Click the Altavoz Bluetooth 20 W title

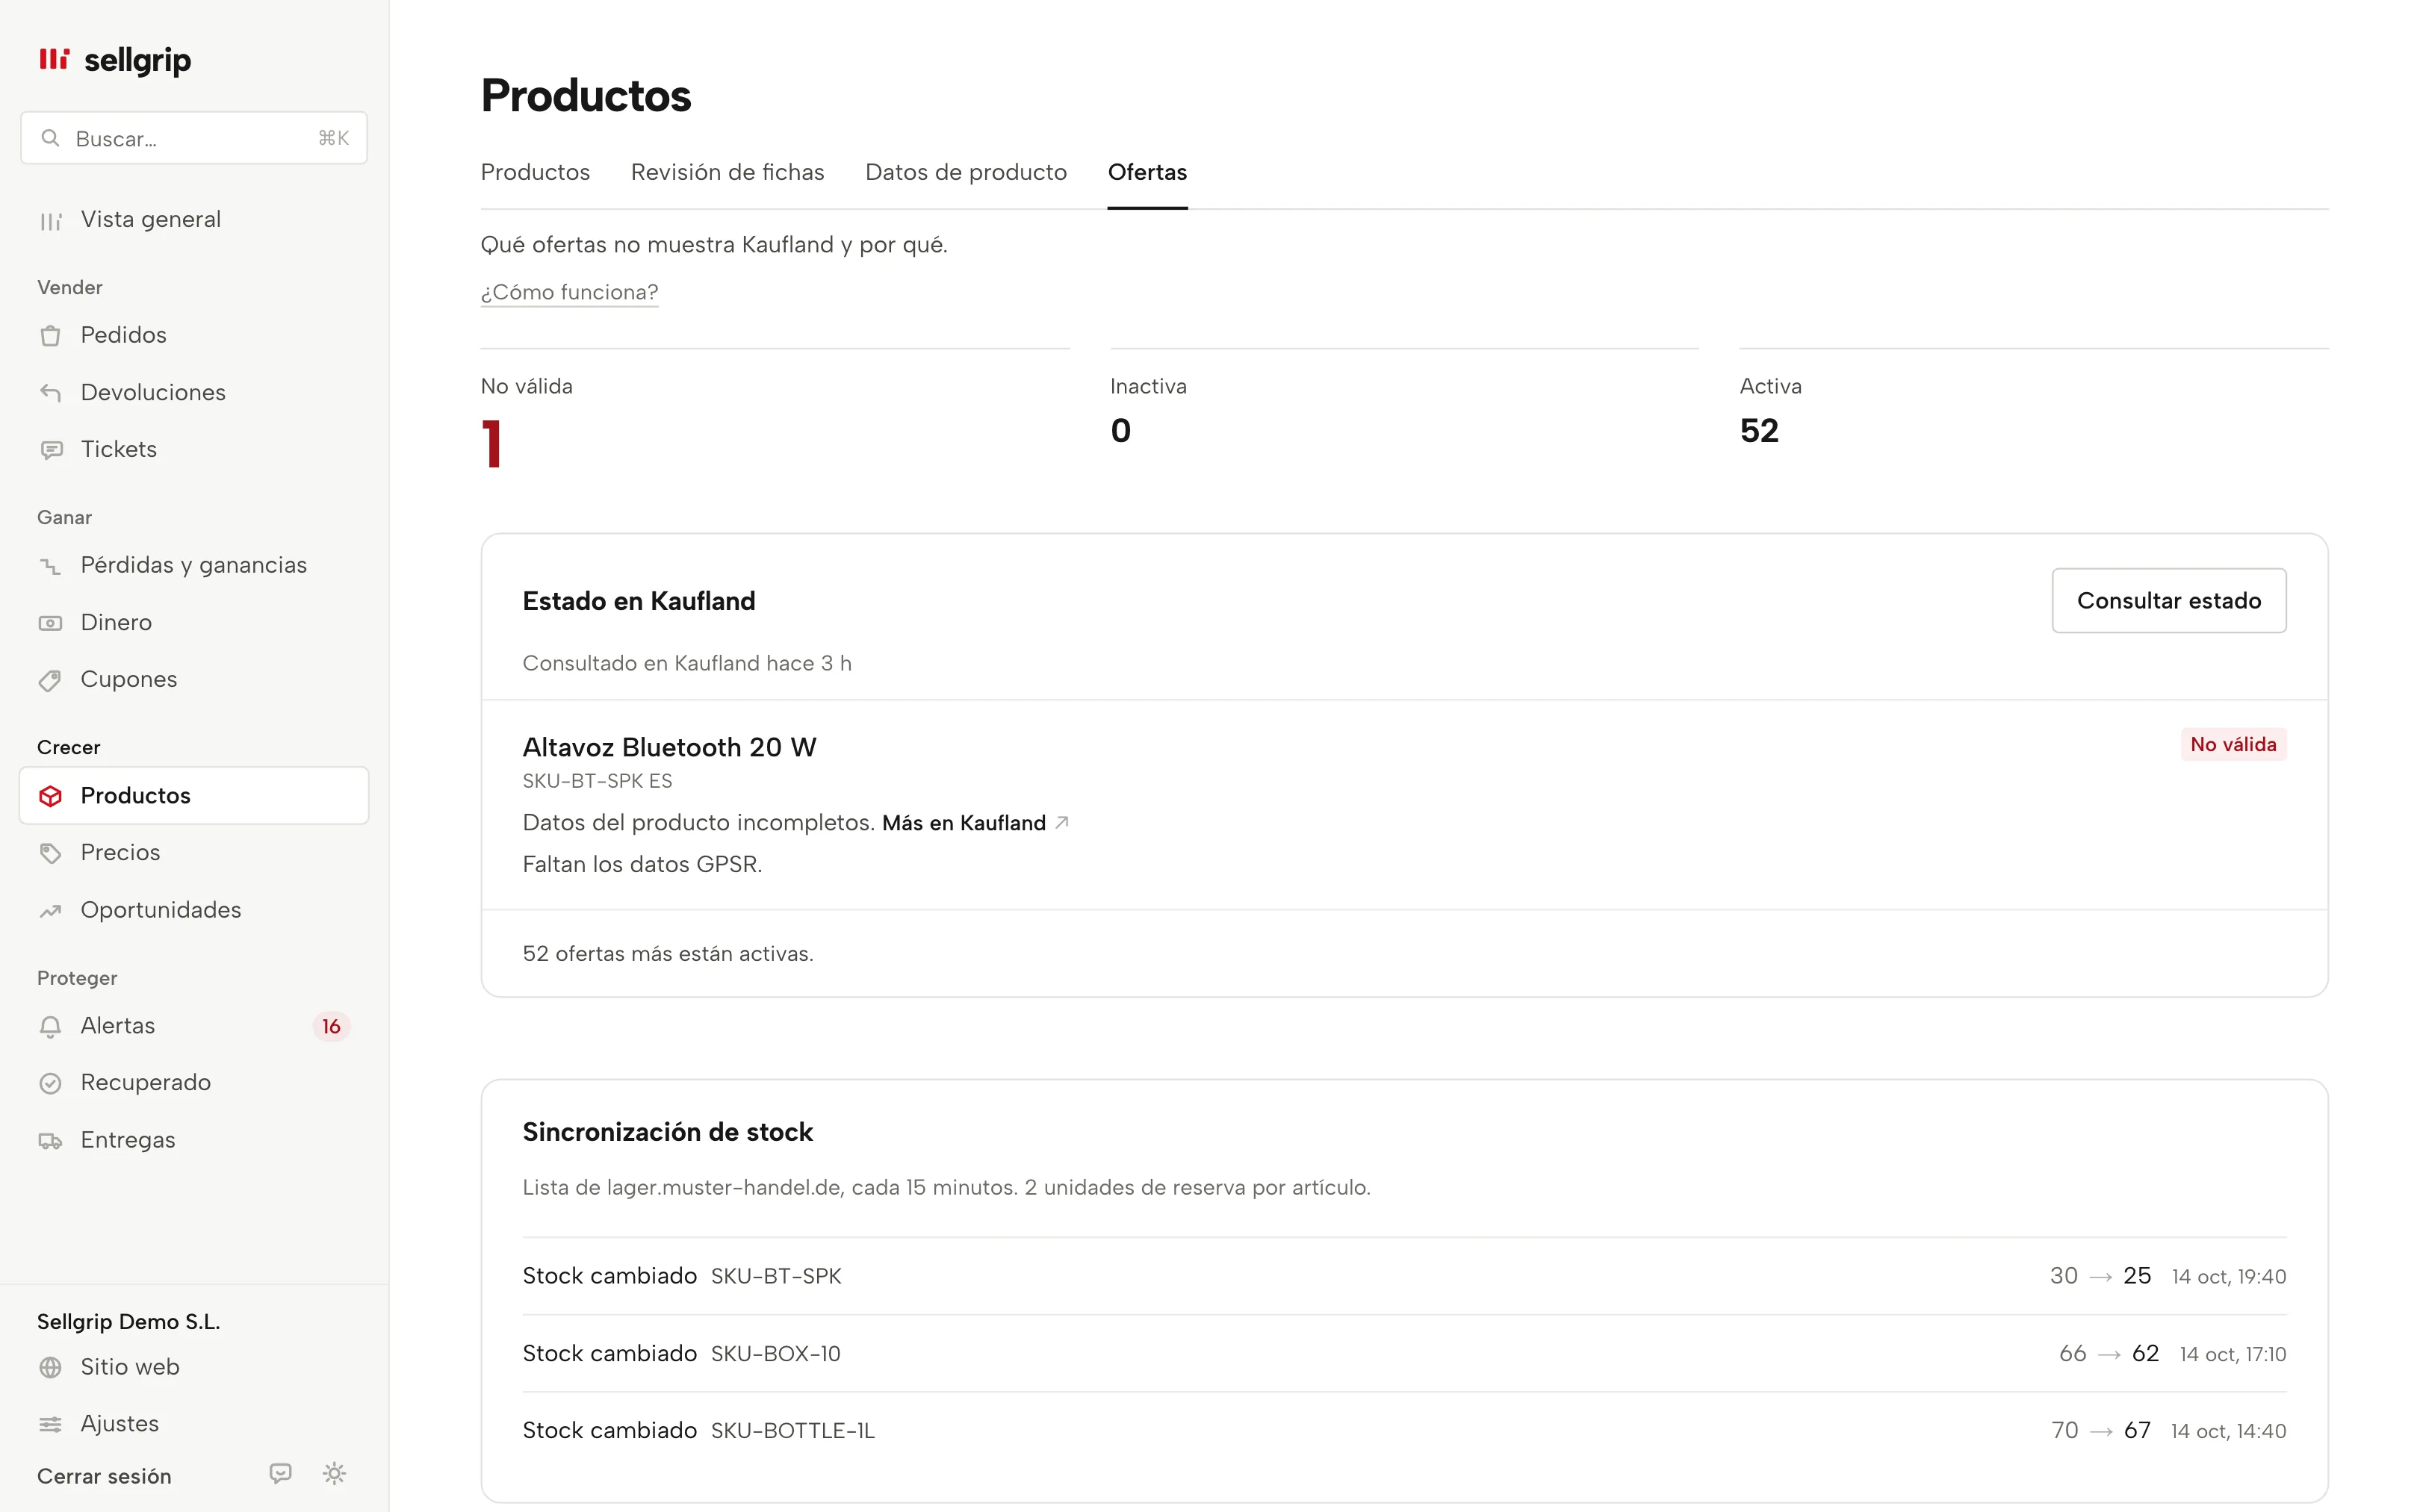(x=669, y=748)
